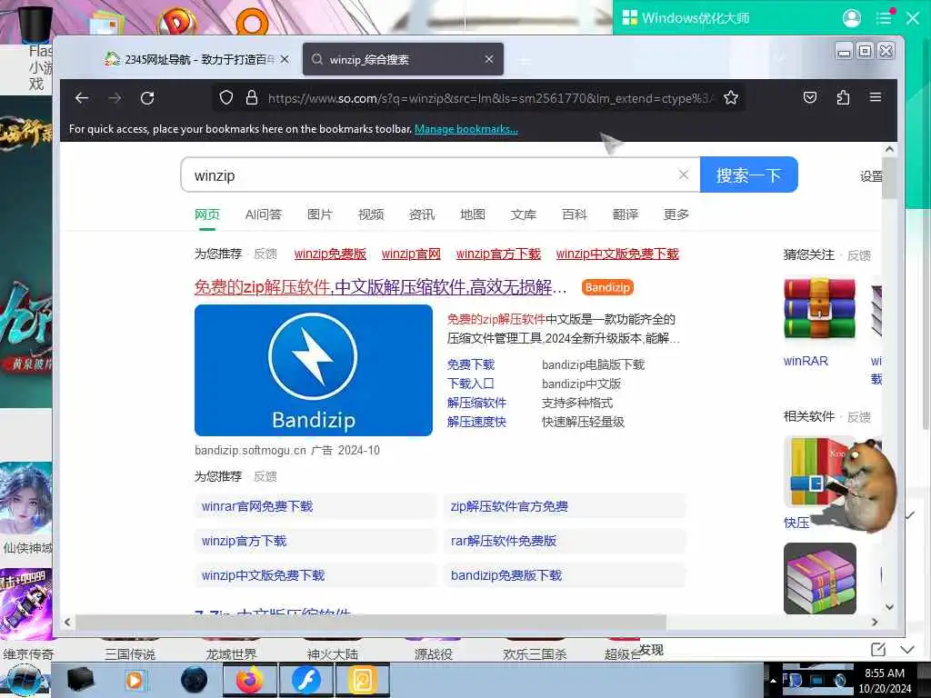Viewport: 931px width, 698px height.
Task: Switch to the 翻译 search tab
Action: click(626, 214)
